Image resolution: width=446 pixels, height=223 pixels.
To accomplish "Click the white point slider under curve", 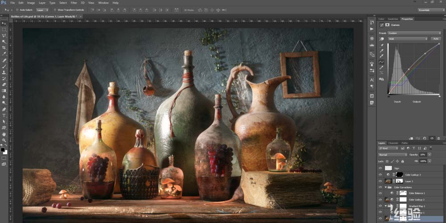I will pos(439,96).
